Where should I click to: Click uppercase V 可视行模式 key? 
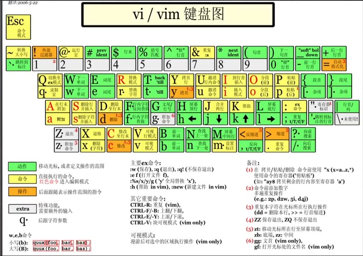(x=145, y=134)
